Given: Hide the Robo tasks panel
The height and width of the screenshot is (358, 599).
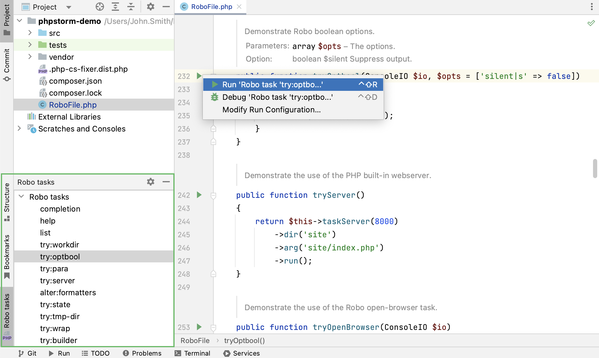Looking at the screenshot, I should [x=166, y=182].
